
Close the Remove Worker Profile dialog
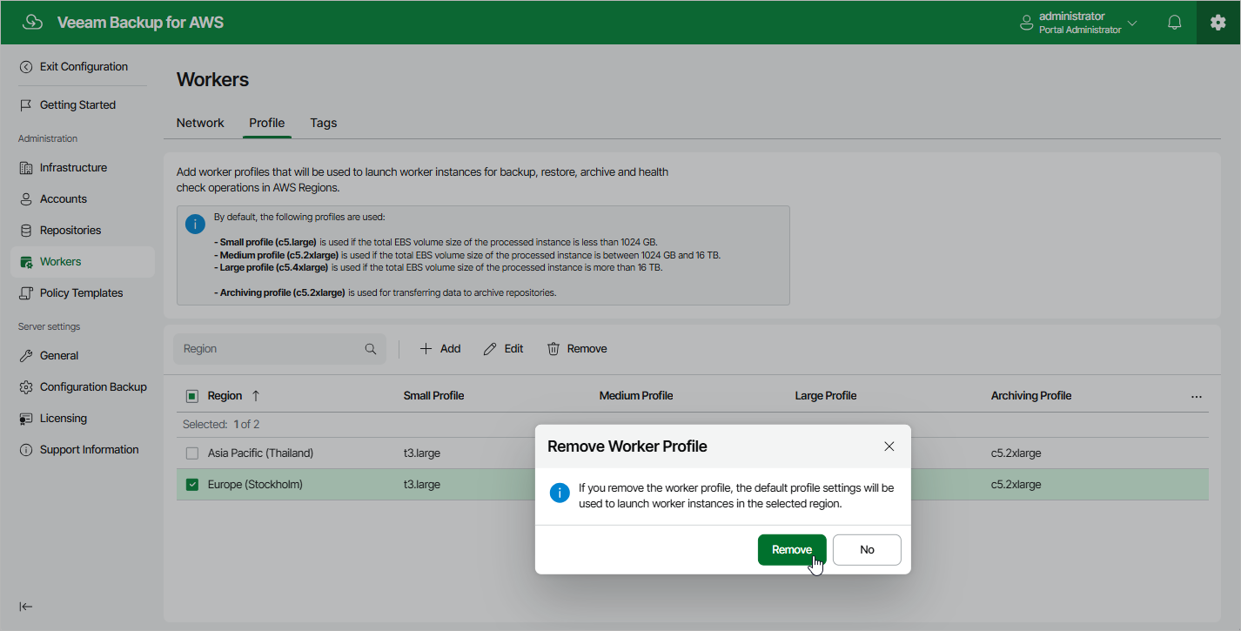pyautogui.click(x=889, y=446)
